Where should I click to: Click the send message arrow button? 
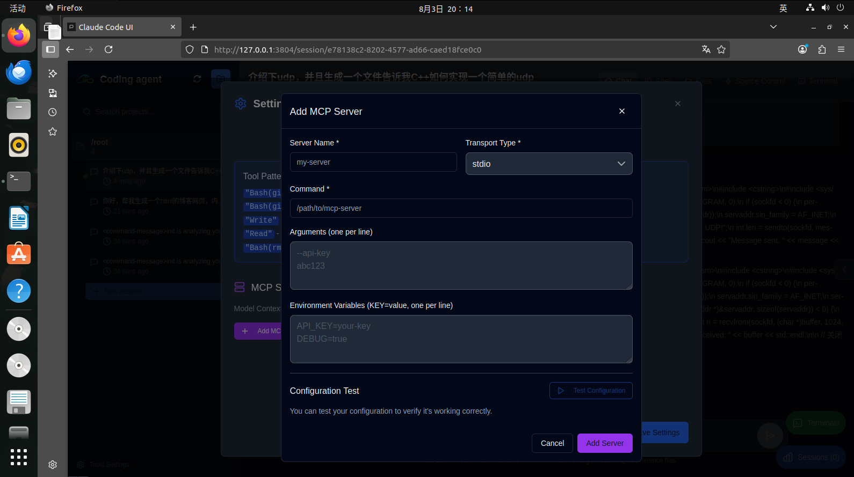pos(770,436)
